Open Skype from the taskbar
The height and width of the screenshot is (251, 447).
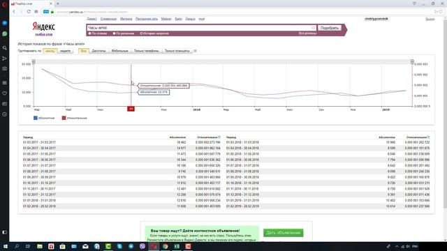point(119,246)
